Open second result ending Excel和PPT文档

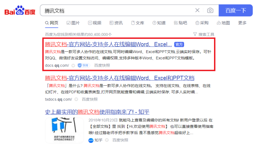120,78
